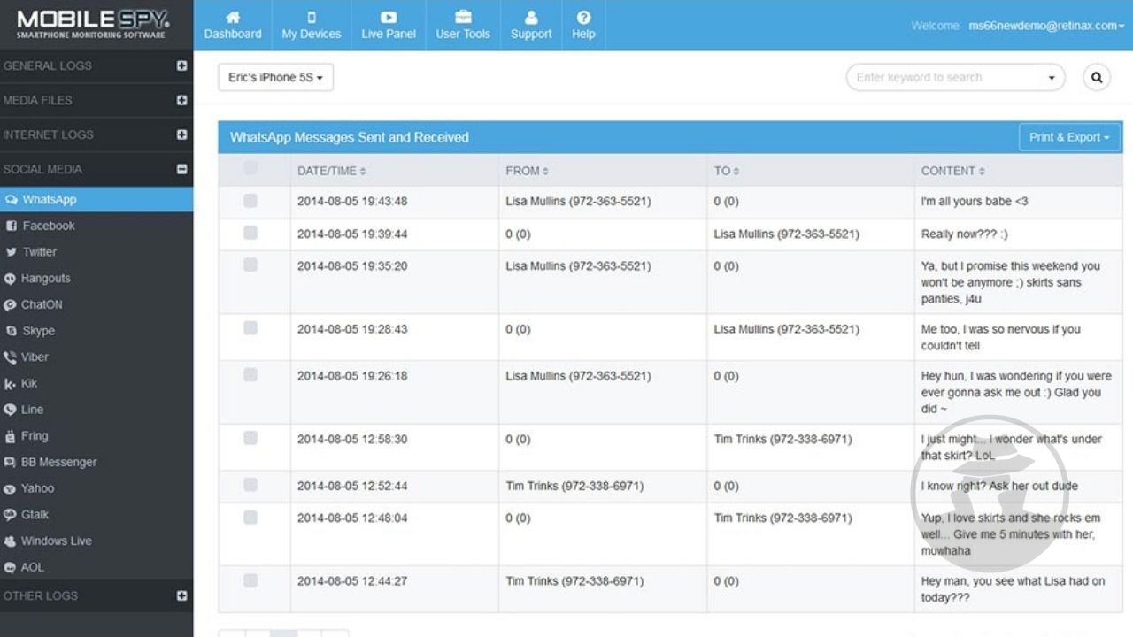Click the Line sidebar icon
Screen dimensions: 1133x637
coord(11,410)
